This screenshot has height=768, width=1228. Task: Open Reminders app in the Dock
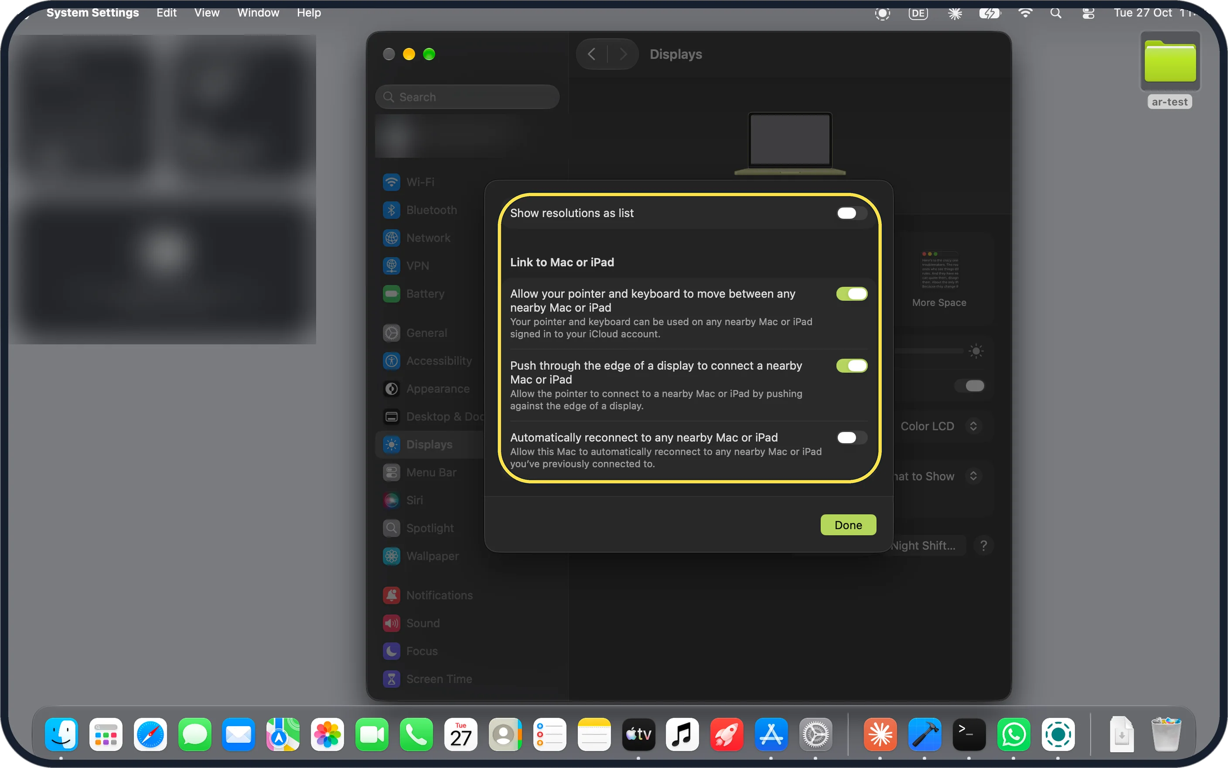(550, 734)
